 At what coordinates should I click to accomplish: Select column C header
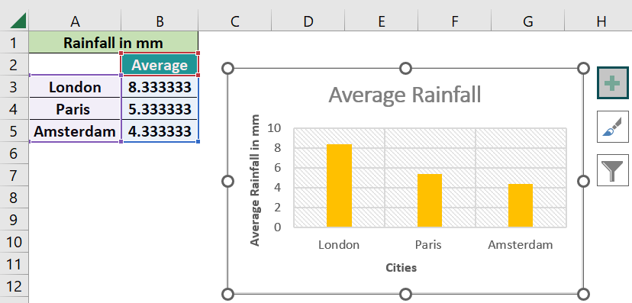tap(234, 21)
